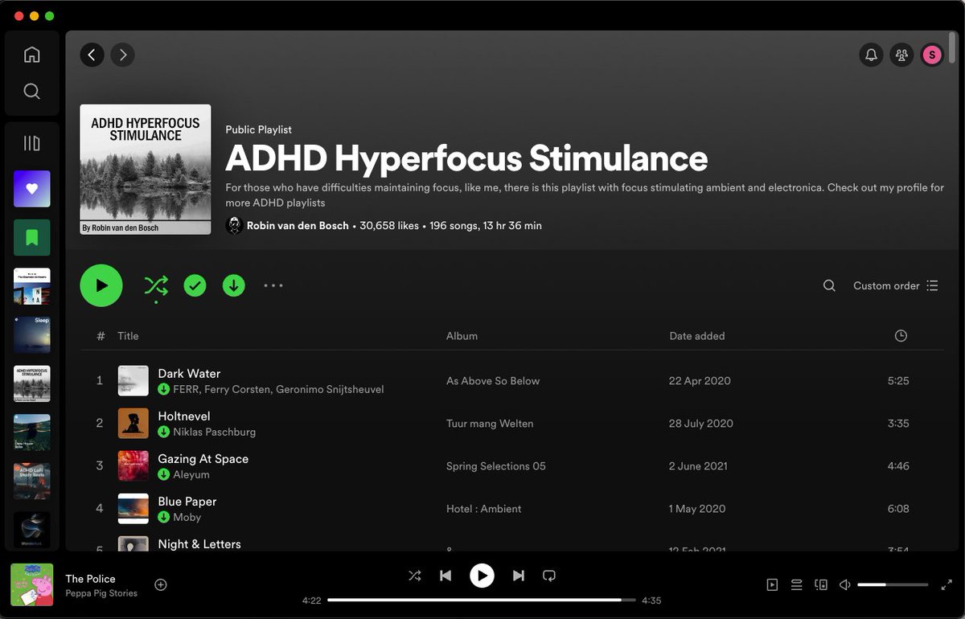The image size is (965, 619).
Task: Sort by the Album column header
Action: coord(462,336)
